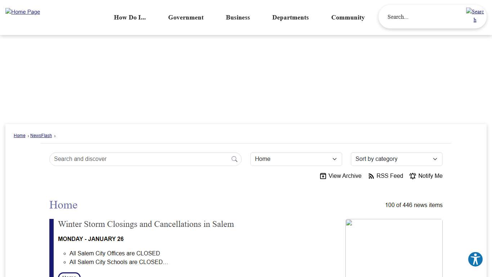Click the Home breadcrumb link
The image size is (492, 277).
click(x=19, y=136)
